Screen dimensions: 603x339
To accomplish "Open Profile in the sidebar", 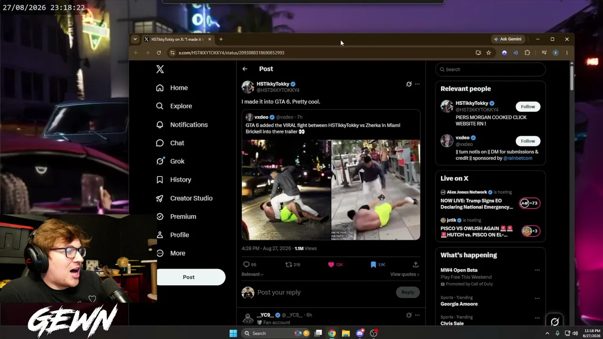I will pyautogui.click(x=173, y=234).
